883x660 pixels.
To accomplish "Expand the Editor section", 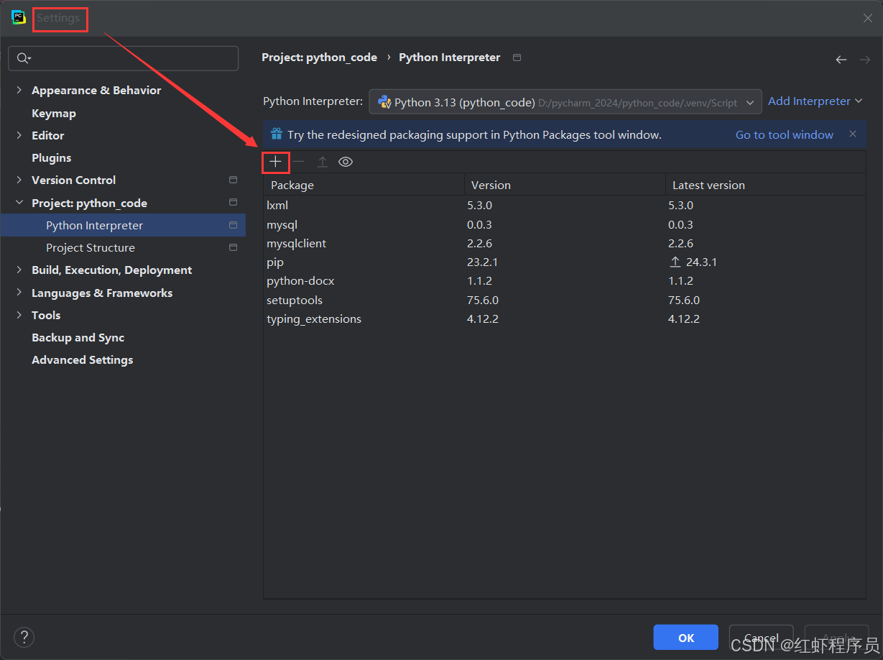I will [19, 135].
